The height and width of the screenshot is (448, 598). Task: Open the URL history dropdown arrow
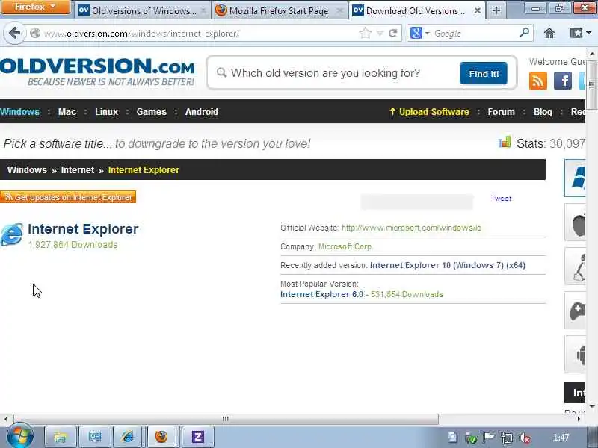[x=380, y=34]
